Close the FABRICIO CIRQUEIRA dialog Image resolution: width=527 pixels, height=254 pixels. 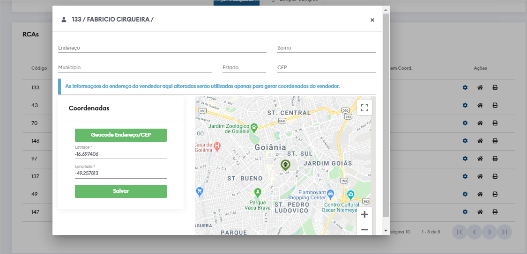[372, 20]
